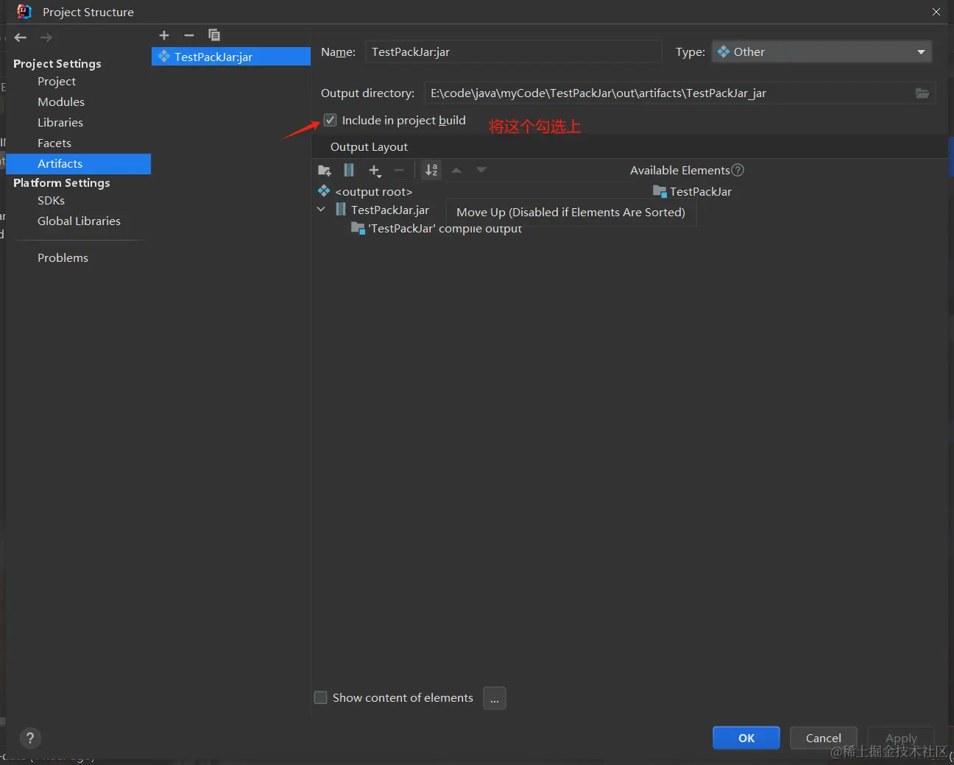Viewport: 954px width, 765px height.
Task: Remove the selected artifact with minus icon
Action: (x=189, y=35)
